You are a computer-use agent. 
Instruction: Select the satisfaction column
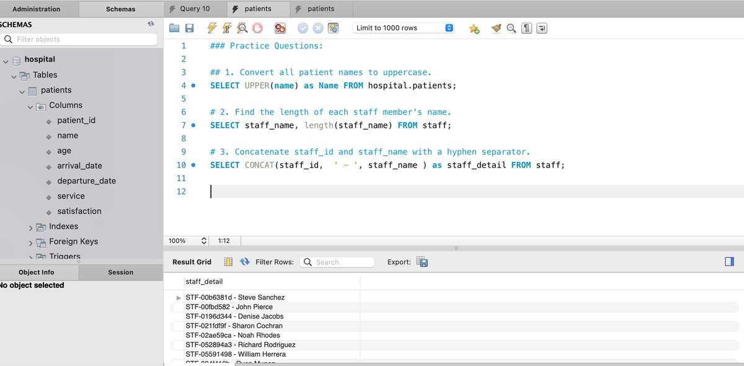pyautogui.click(x=79, y=211)
